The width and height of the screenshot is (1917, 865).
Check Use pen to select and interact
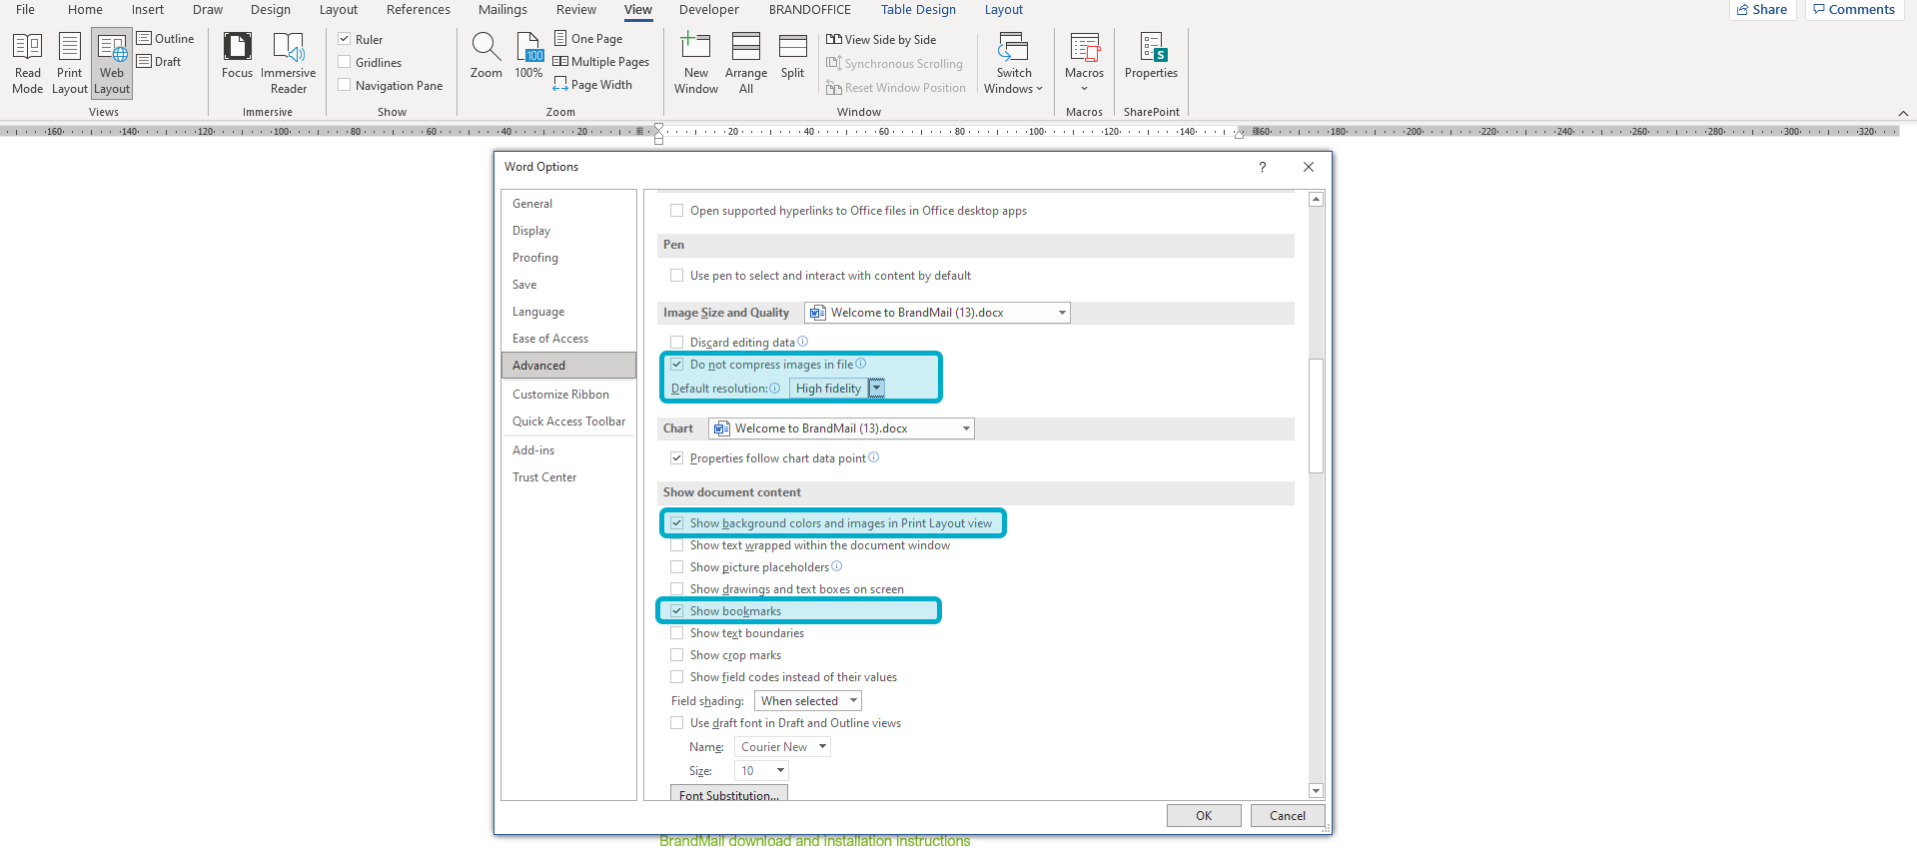point(677,276)
